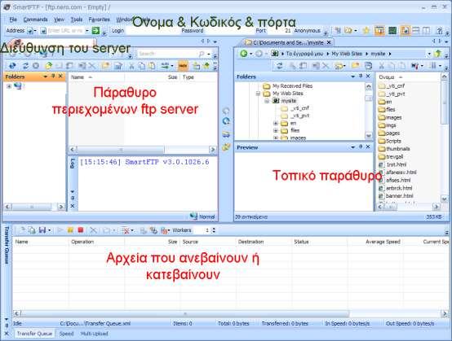This screenshot has width=452, height=341.
Task: Switch to the Multi Upload tab
Action: pyautogui.click(x=94, y=334)
